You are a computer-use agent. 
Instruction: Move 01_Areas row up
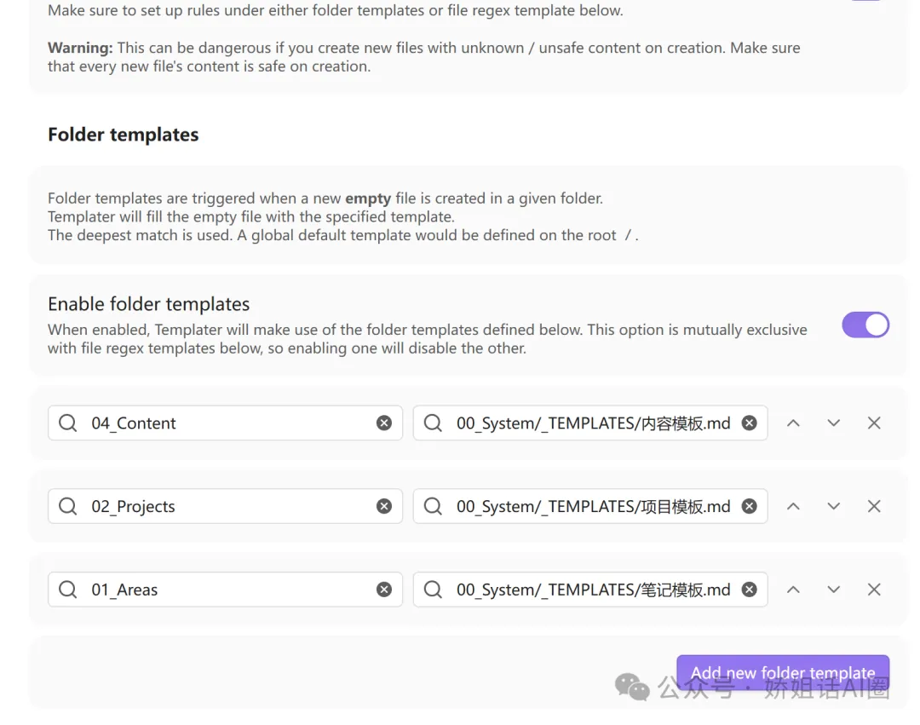coord(793,590)
